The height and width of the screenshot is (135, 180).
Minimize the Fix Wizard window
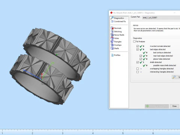(174, 13)
